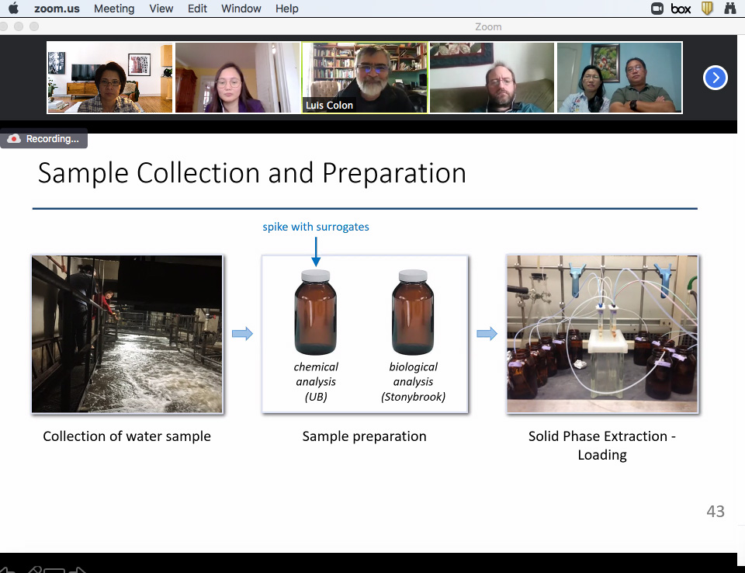Click the binoculars icon in menu bar

[x=730, y=9]
